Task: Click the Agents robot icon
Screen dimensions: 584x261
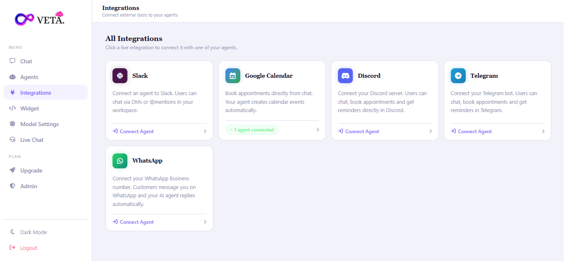Action: click(x=12, y=77)
